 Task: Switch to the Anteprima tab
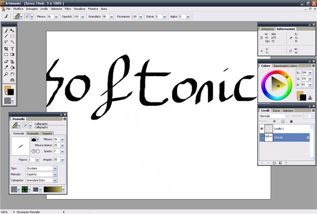click(267, 29)
